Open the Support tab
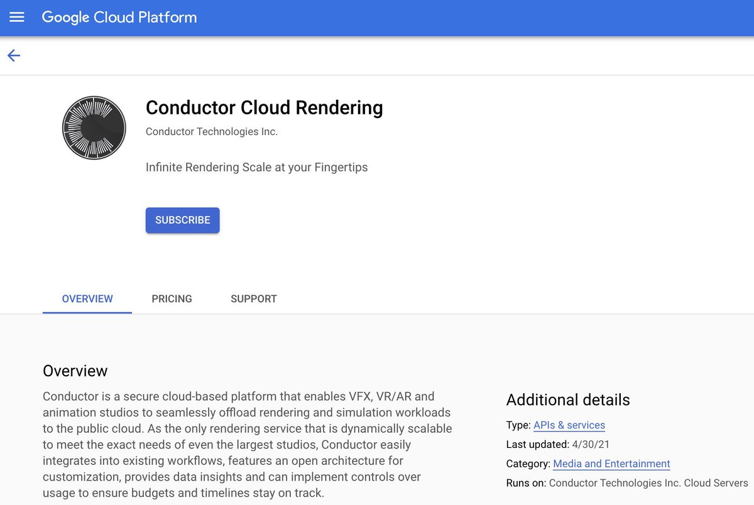 254,299
